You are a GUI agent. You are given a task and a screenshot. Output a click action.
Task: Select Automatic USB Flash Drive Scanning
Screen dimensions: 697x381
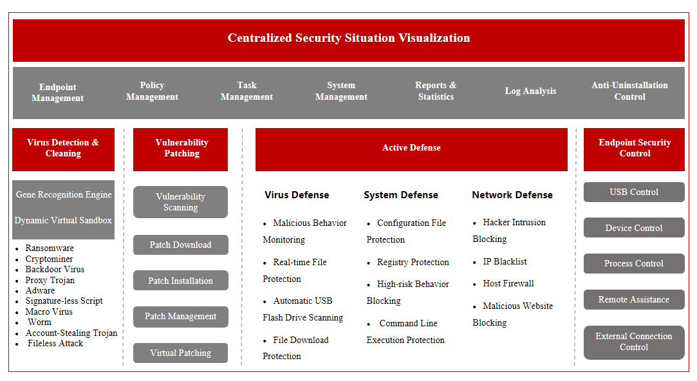[x=302, y=309]
